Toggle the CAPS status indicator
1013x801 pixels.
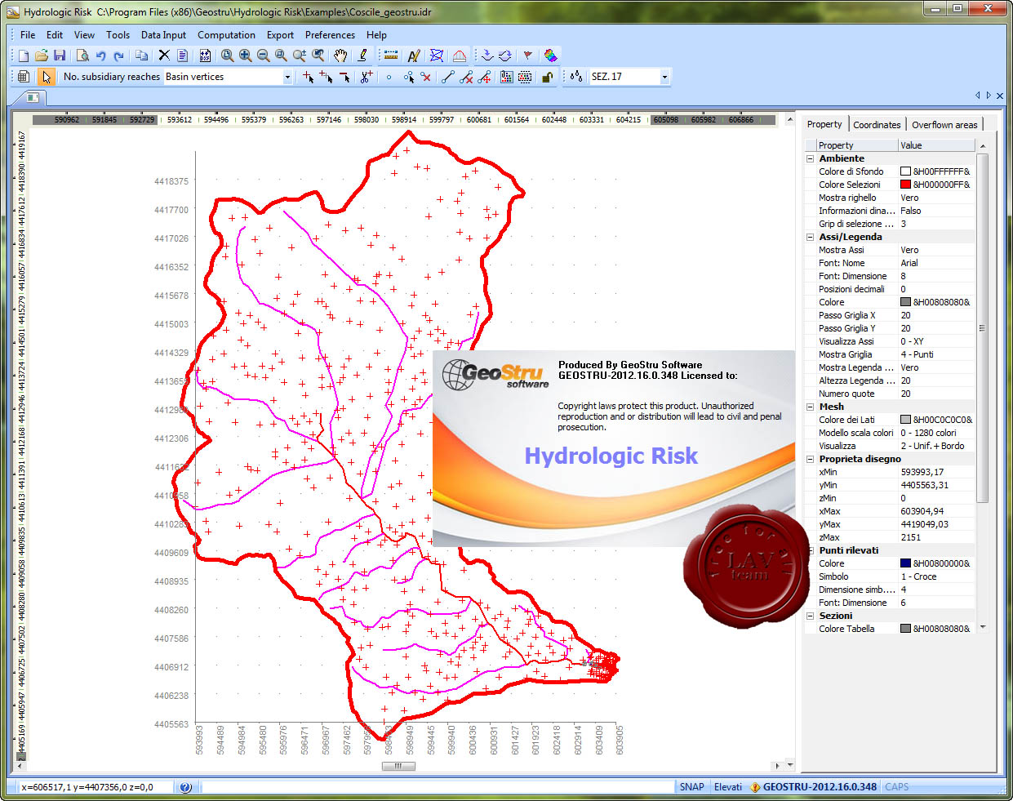coord(896,787)
